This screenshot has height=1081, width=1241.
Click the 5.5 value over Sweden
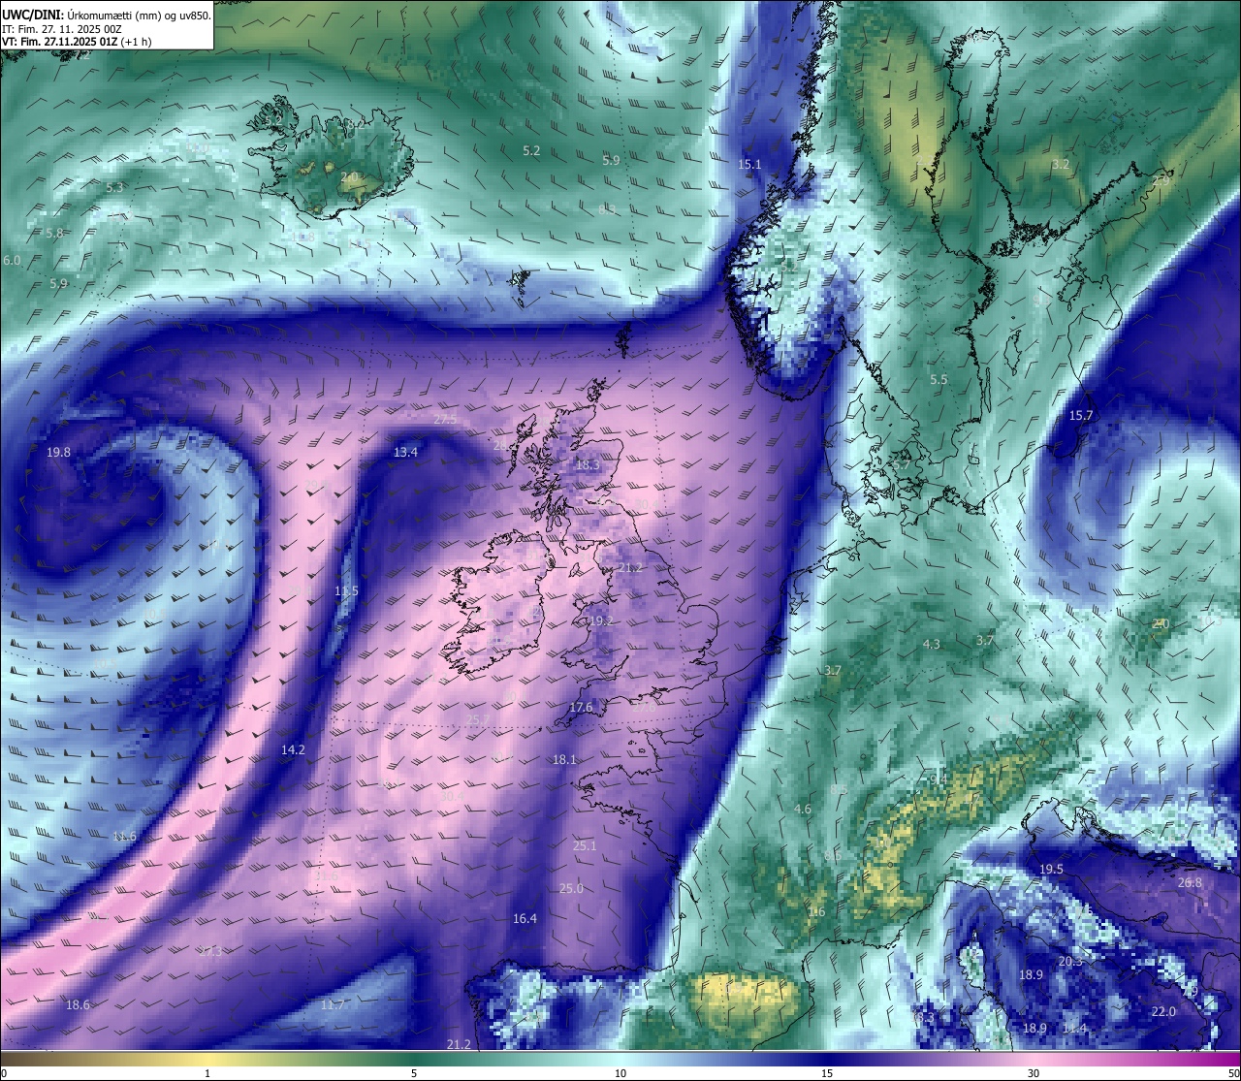click(939, 380)
